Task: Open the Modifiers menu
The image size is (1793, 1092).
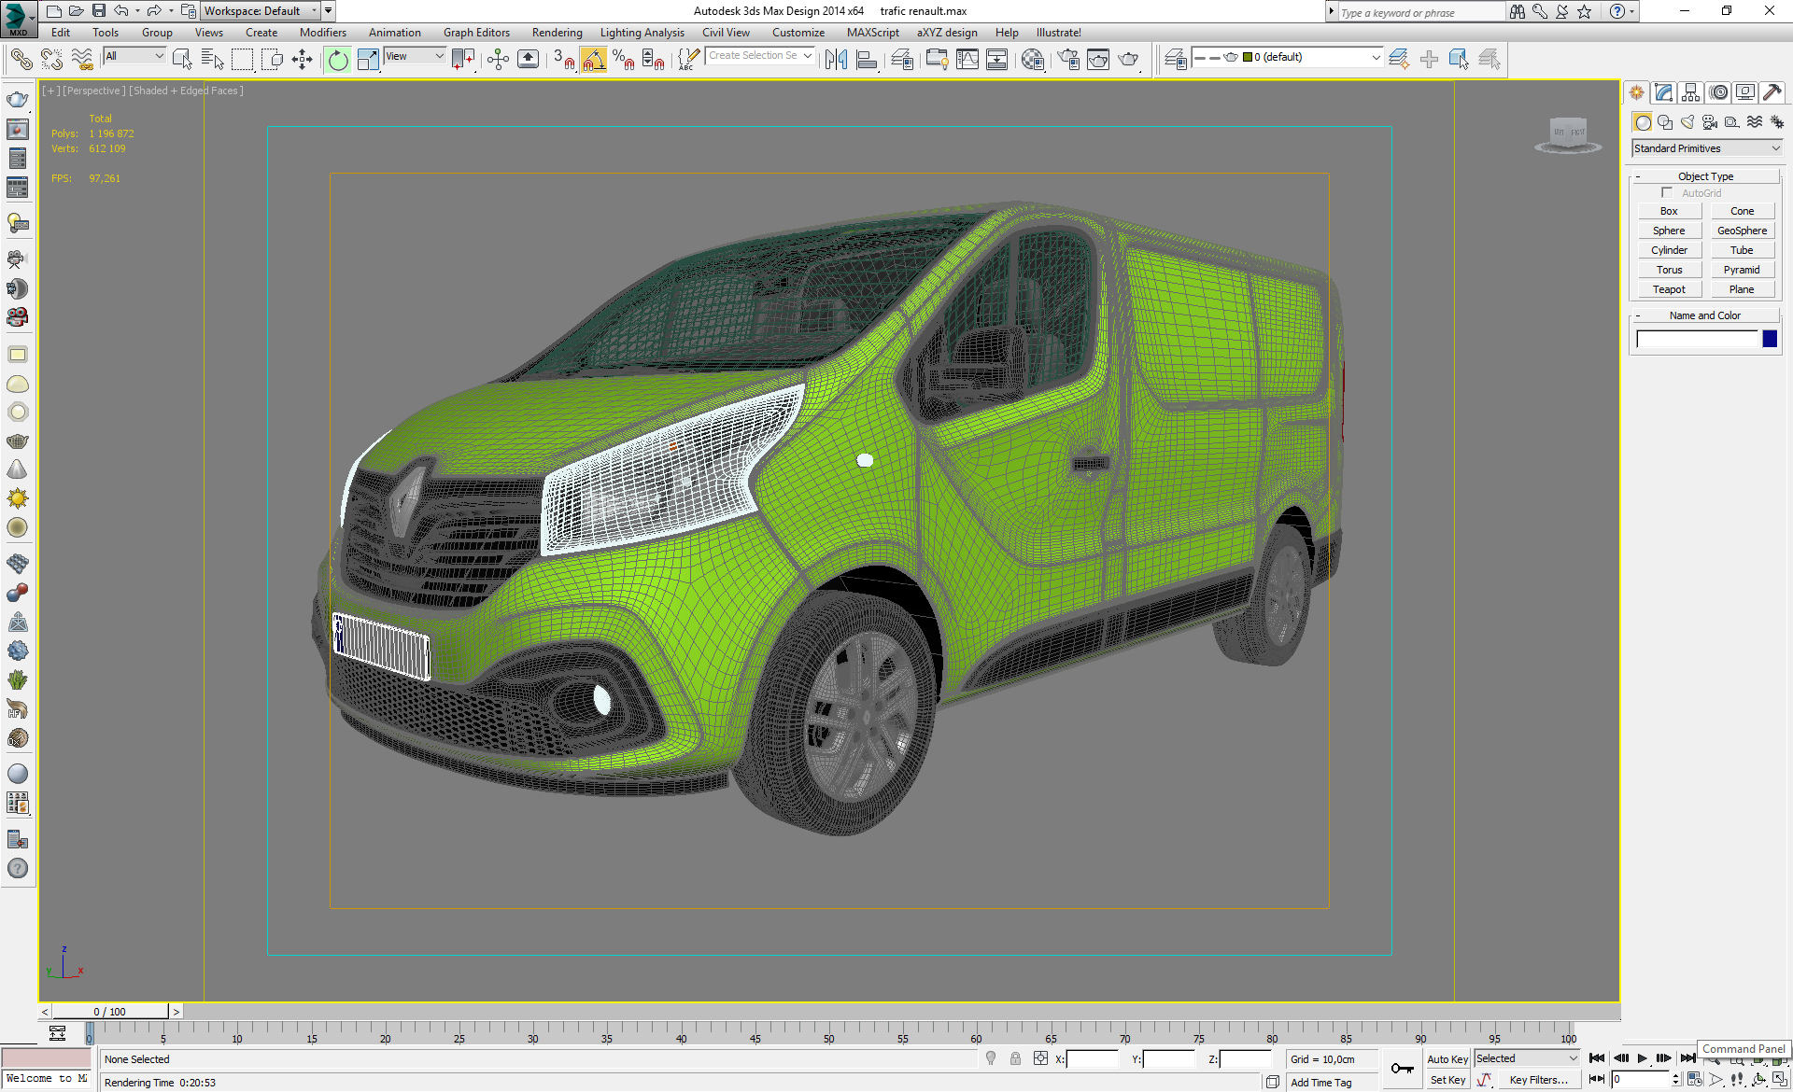Action: pyautogui.click(x=322, y=33)
